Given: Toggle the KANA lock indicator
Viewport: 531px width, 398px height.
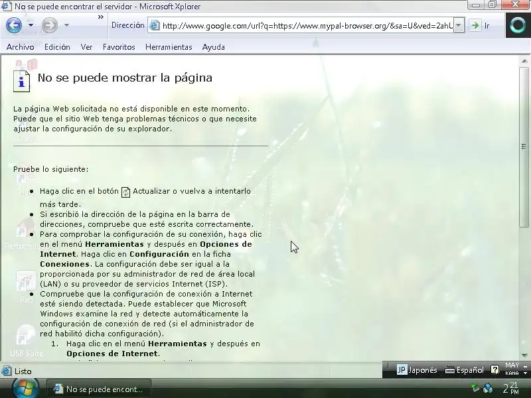Looking at the screenshot, I should click(512, 373).
